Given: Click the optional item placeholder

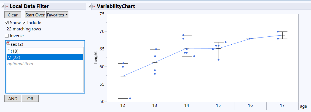Looking at the screenshot, I should point(20,64).
